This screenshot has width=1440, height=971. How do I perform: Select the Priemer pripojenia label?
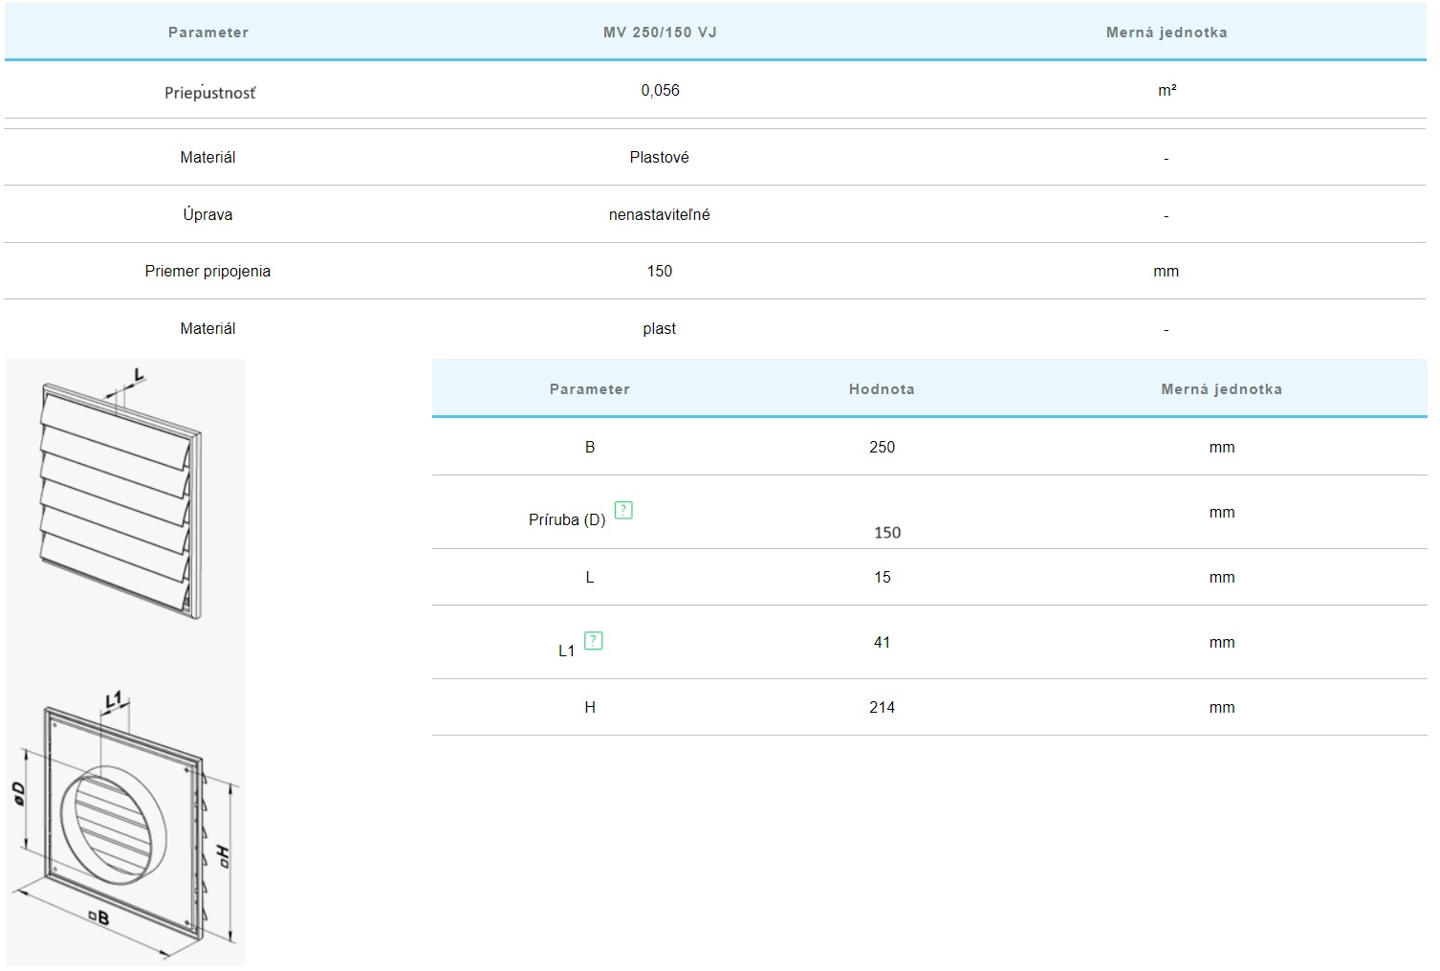[x=207, y=272]
